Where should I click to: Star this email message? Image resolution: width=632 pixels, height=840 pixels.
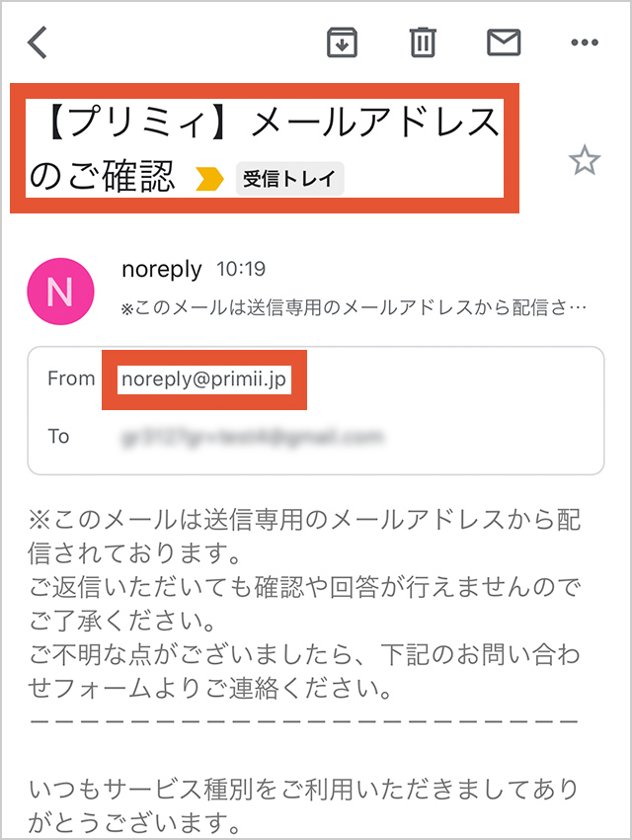[x=585, y=160]
